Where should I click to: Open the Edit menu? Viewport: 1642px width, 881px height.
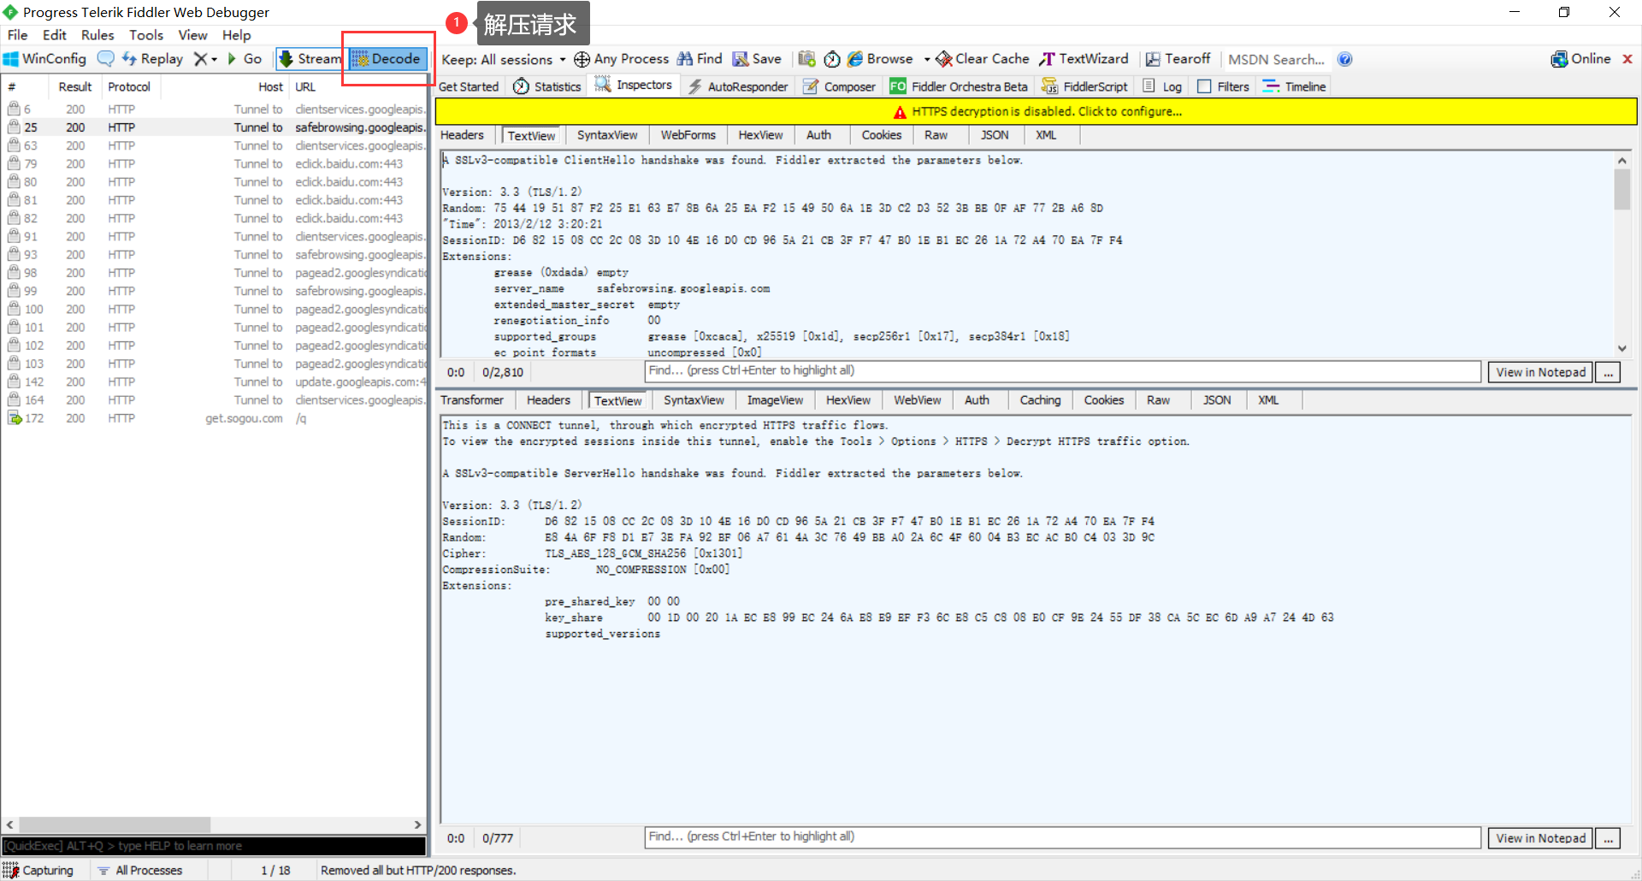point(55,35)
